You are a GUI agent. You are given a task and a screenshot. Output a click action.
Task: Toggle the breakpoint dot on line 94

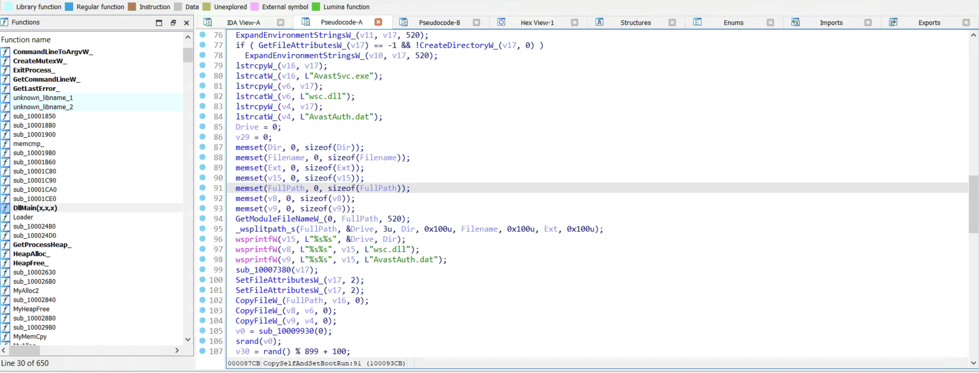[202, 219]
